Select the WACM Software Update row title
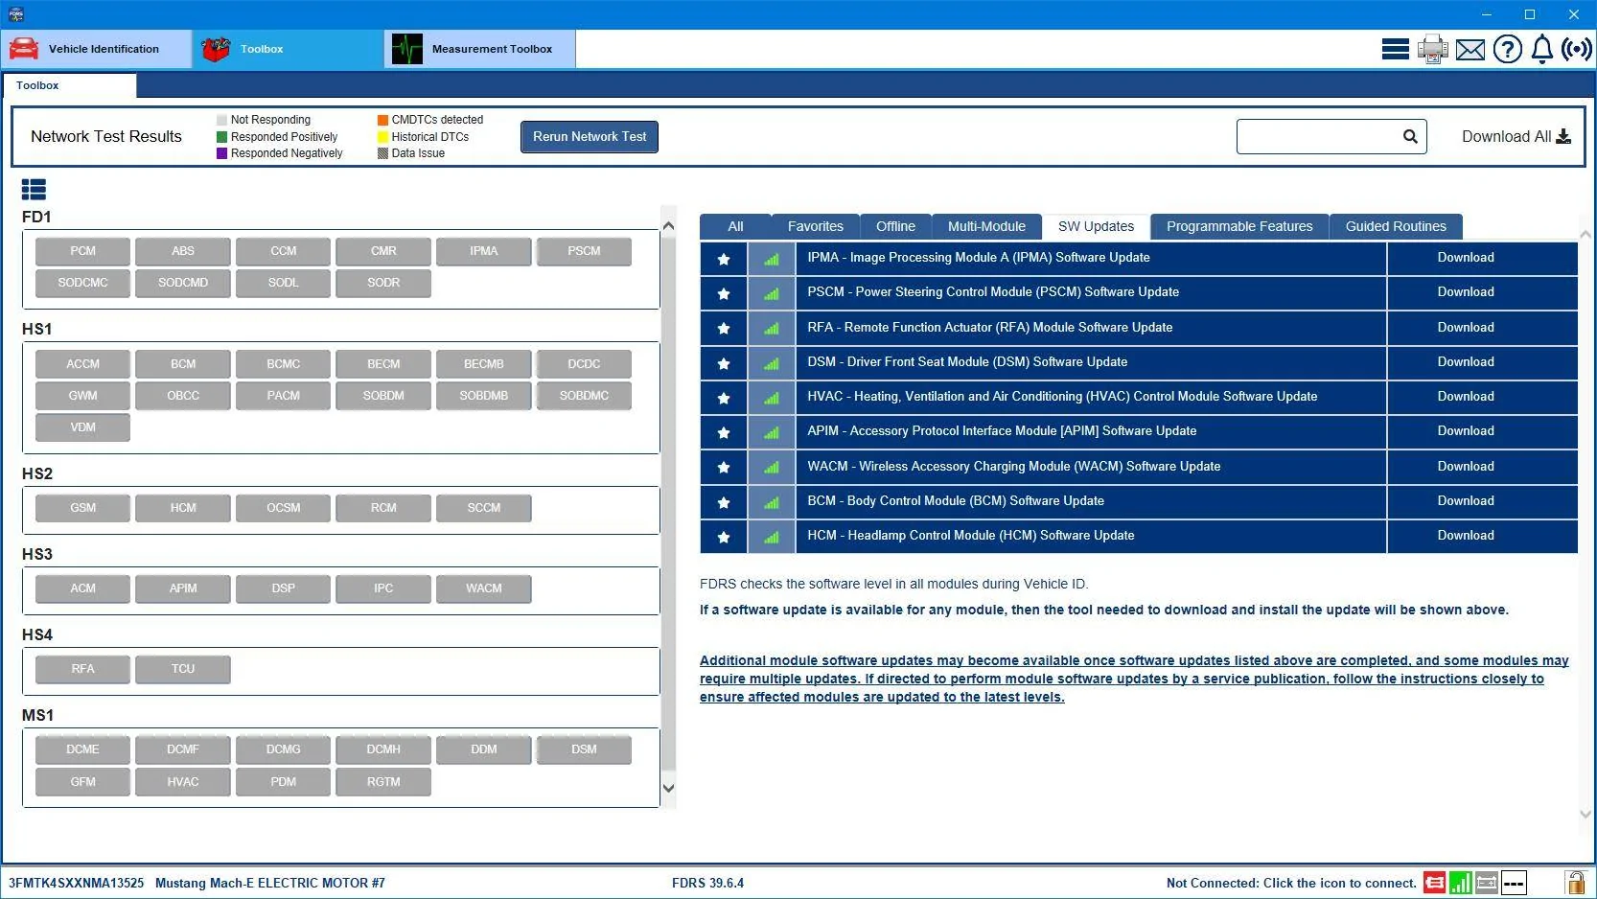Image resolution: width=1597 pixels, height=899 pixels. click(1014, 467)
